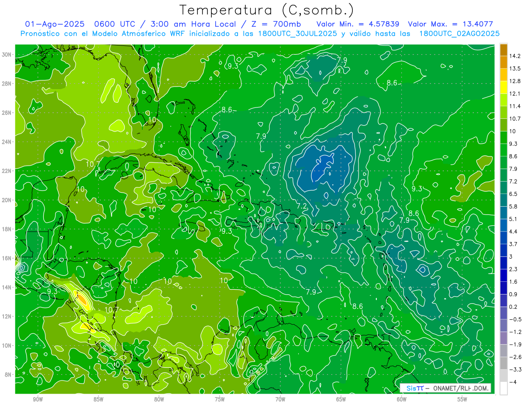Pick the gray swatch between -3.3 and -2.6
This screenshot has width=524, height=405.
(x=503, y=363)
